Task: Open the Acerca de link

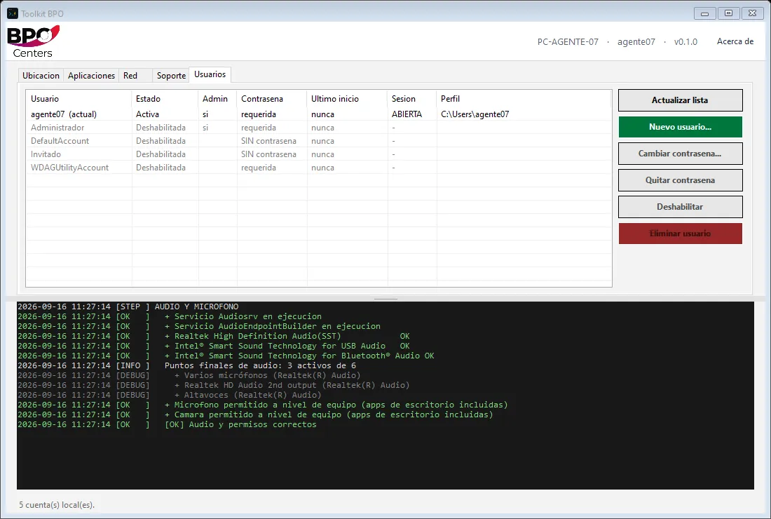Action: (735, 41)
